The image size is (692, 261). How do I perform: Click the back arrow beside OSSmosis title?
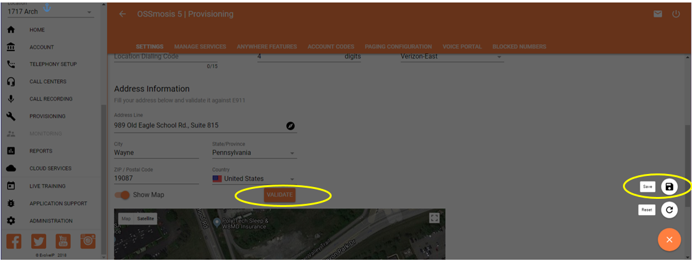[123, 14]
